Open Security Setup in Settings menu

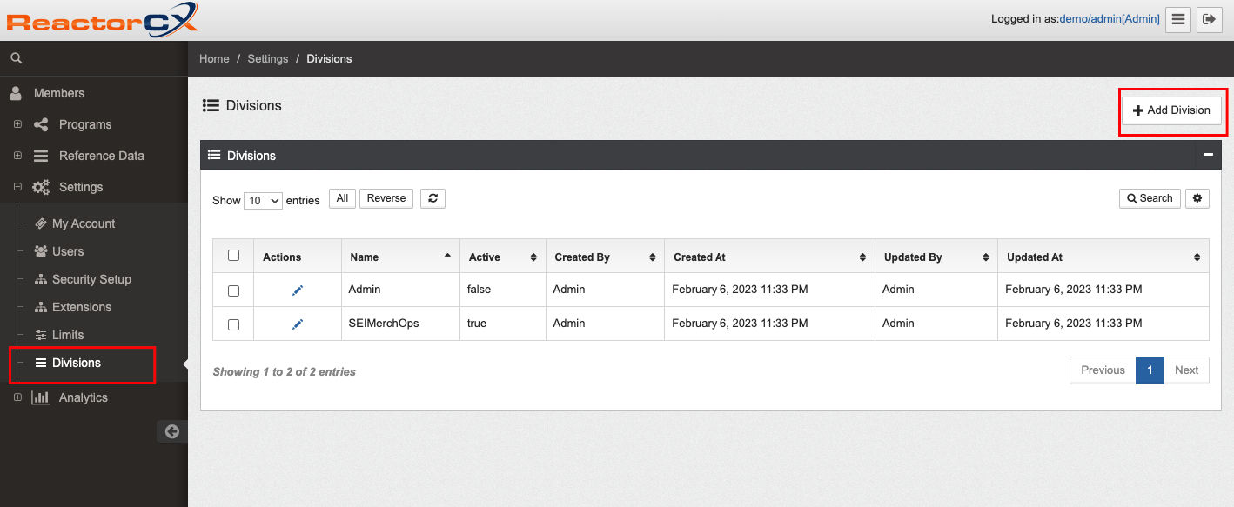91,279
